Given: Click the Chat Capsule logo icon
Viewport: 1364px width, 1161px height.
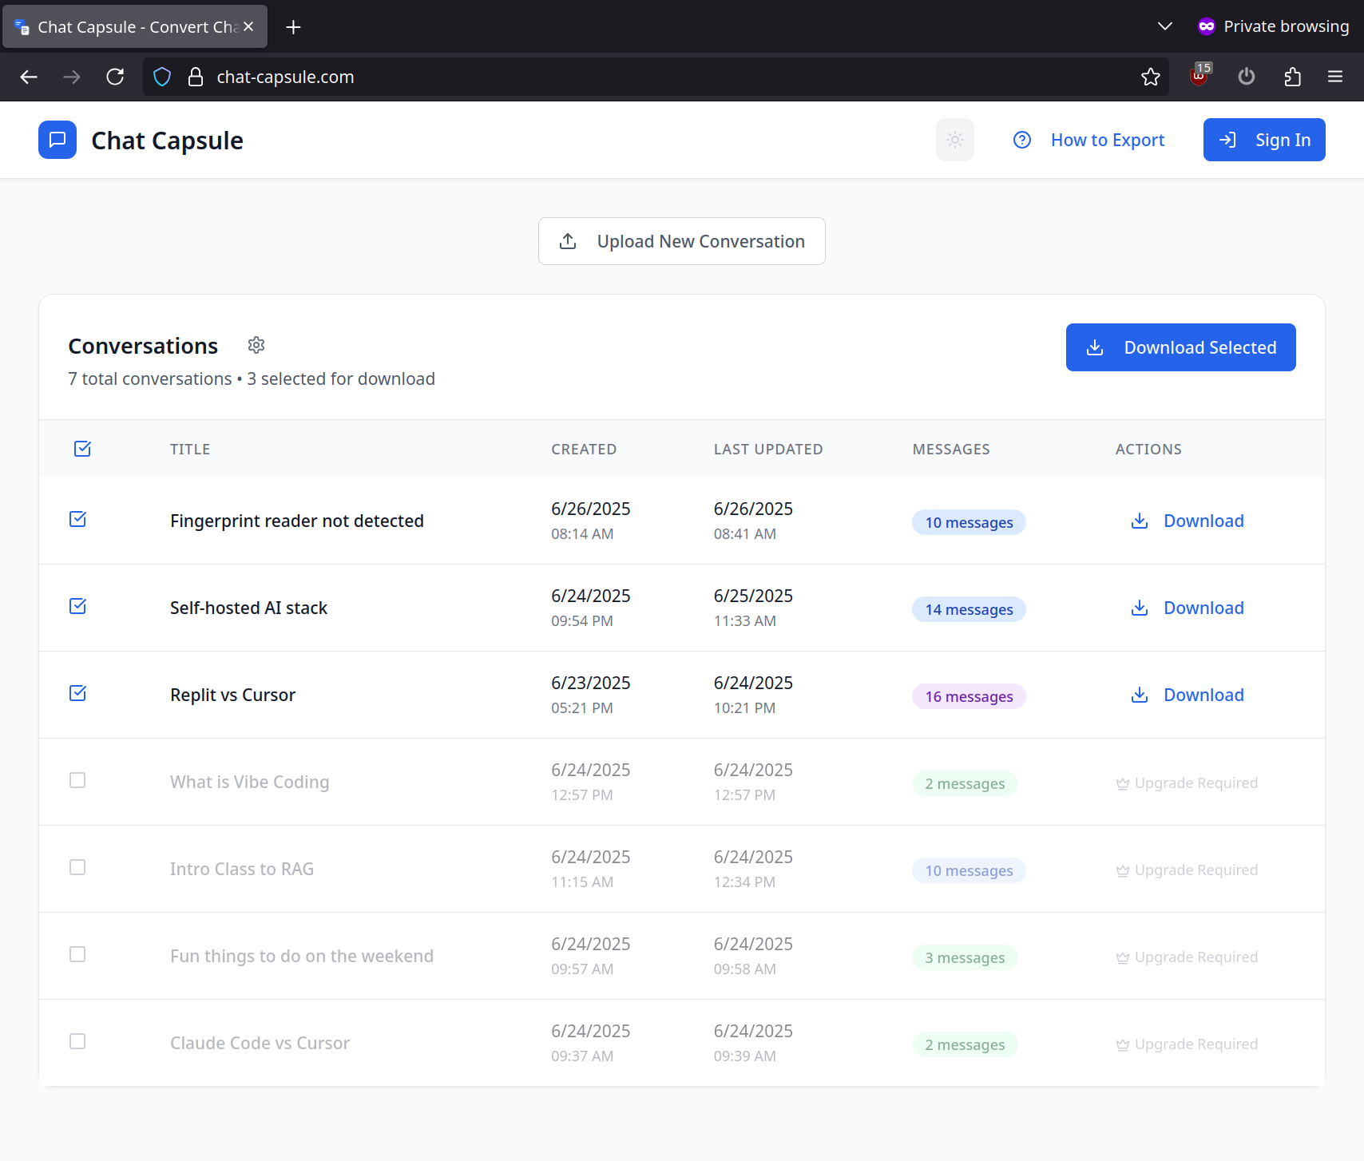Looking at the screenshot, I should coord(57,140).
